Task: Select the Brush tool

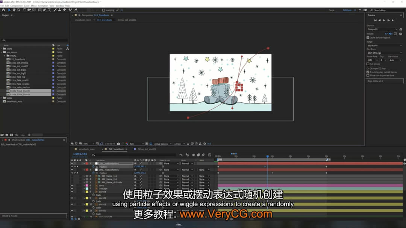Action: (55, 10)
